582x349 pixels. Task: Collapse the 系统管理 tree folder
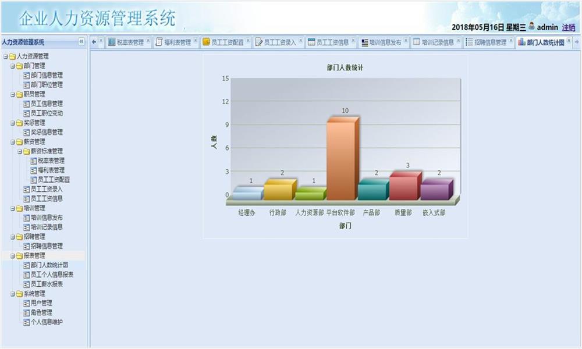(x=12, y=294)
